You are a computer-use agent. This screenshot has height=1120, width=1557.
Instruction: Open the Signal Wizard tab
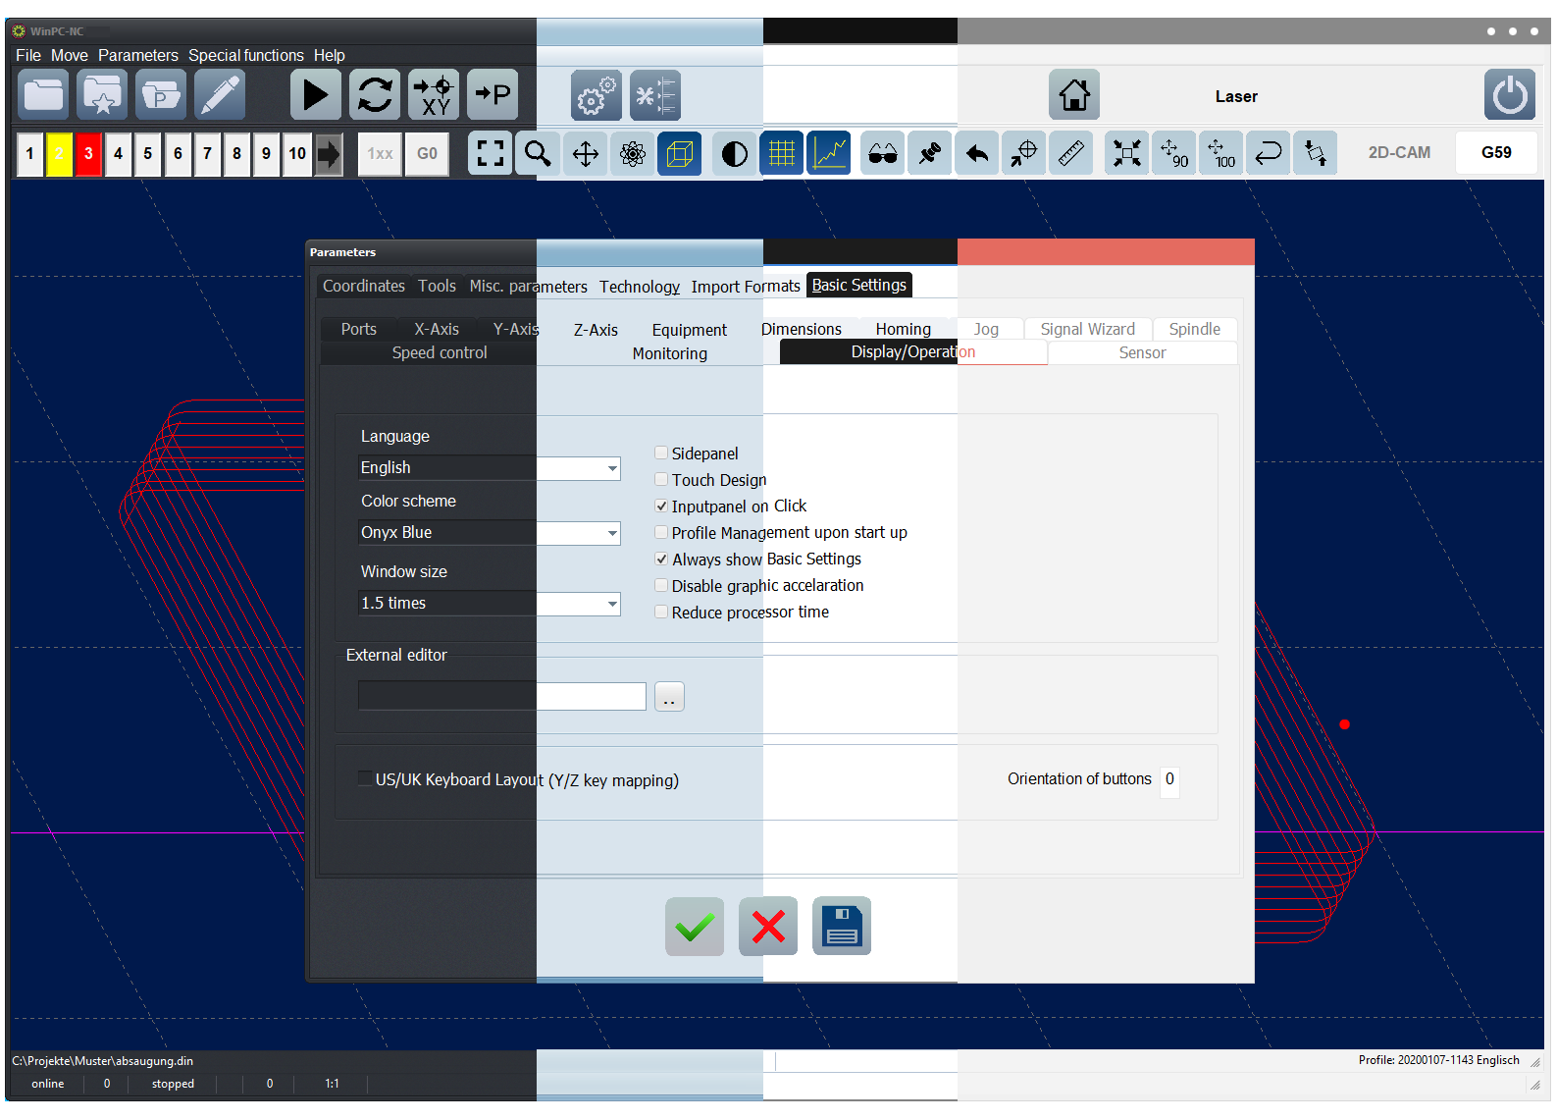pyautogui.click(x=1088, y=329)
